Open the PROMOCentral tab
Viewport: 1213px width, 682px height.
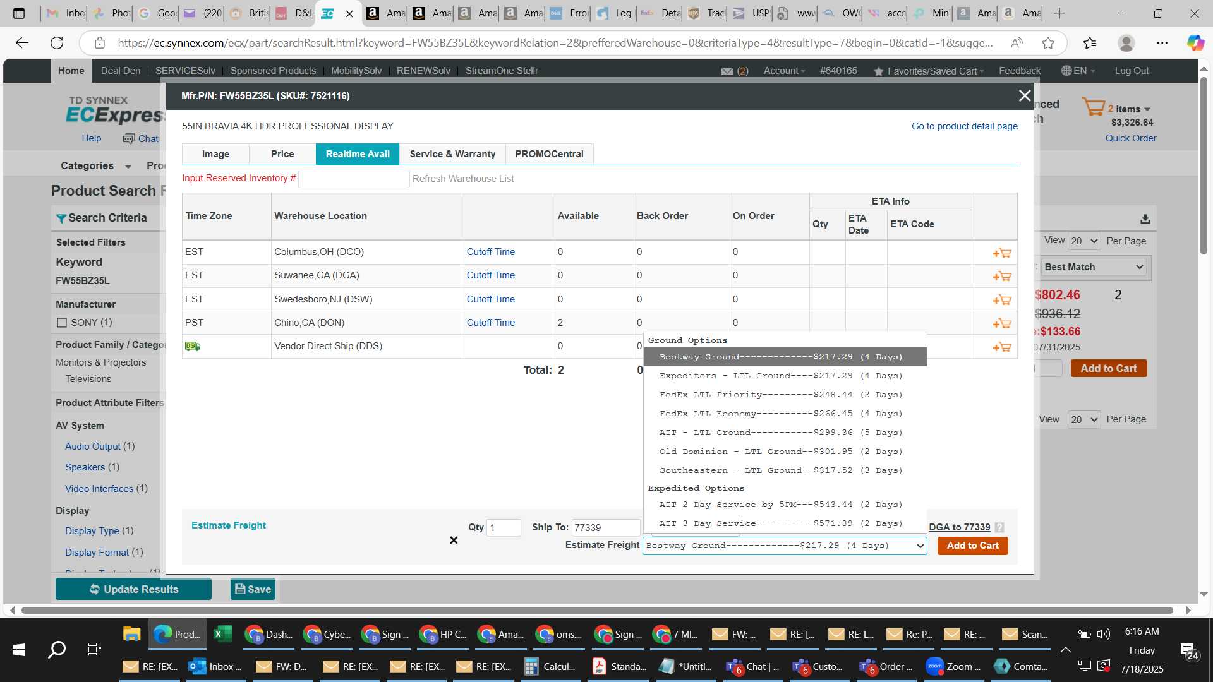pos(549,154)
